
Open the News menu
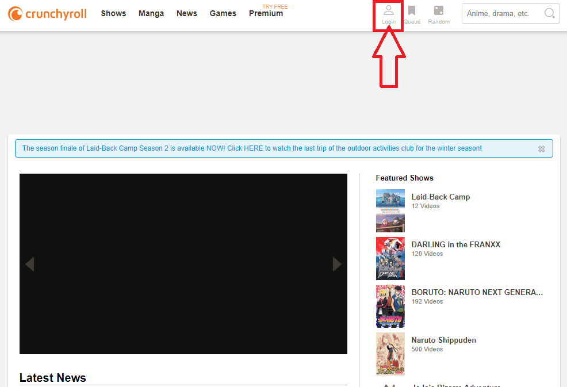click(187, 13)
